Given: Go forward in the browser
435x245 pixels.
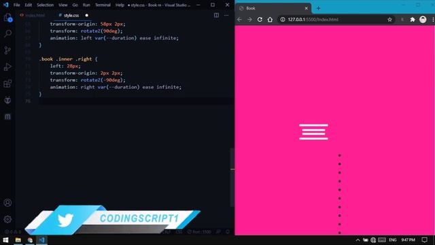Looking at the screenshot, I should point(249,20).
